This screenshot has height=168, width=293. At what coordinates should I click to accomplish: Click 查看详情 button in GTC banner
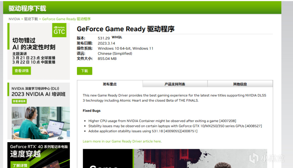coord(22,71)
